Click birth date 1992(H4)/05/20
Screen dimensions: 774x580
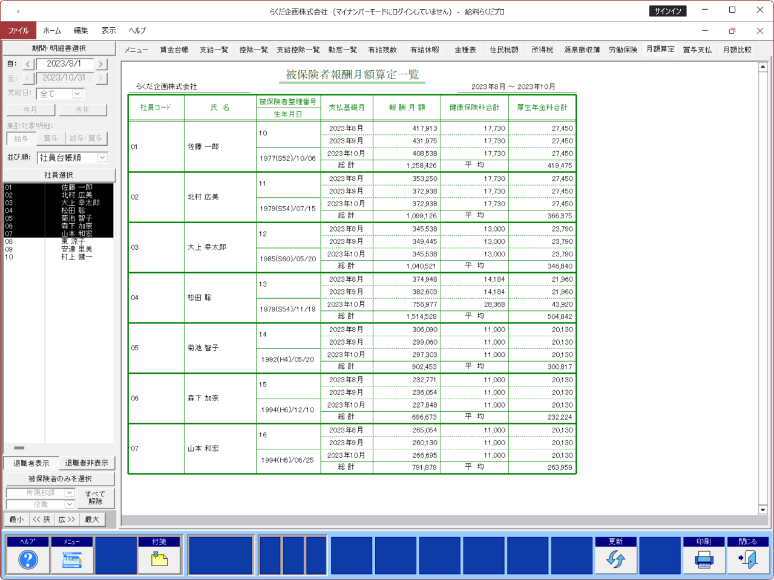(288, 359)
